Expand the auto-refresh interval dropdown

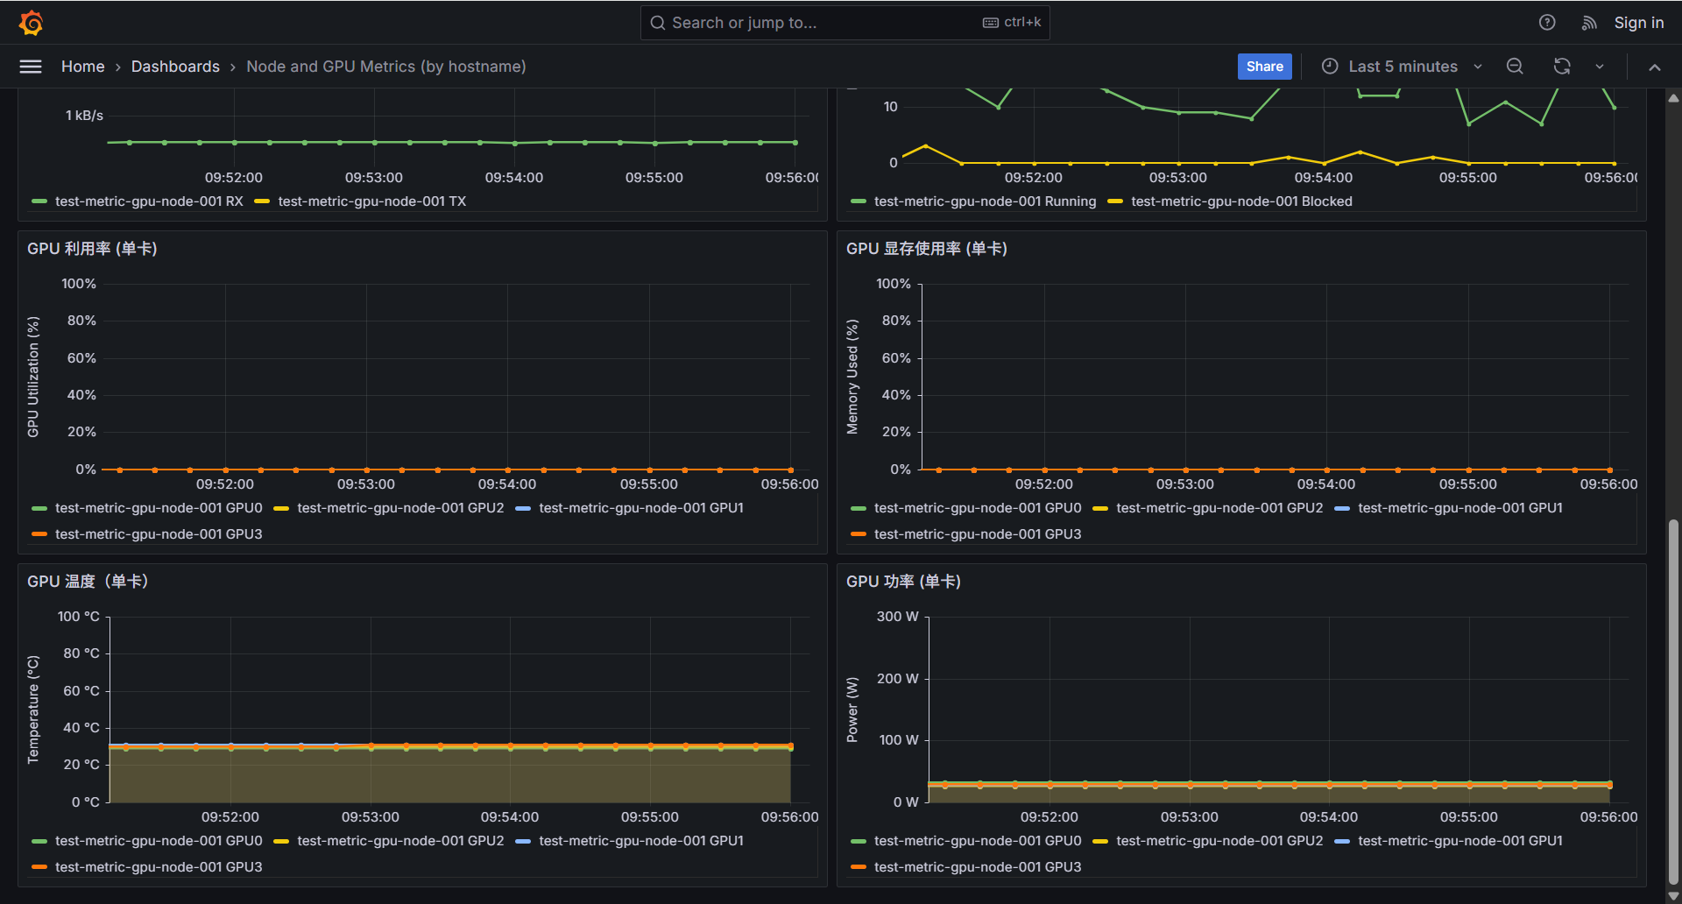[x=1600, y=67]
